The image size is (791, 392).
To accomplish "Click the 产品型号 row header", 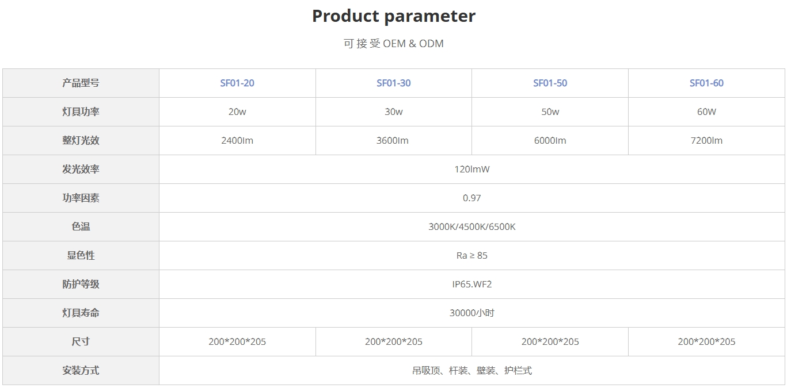I will [81, 83].
